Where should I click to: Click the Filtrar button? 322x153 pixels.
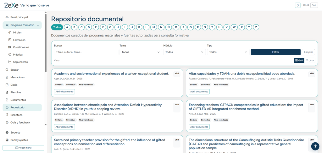click(x=275, y=52)
